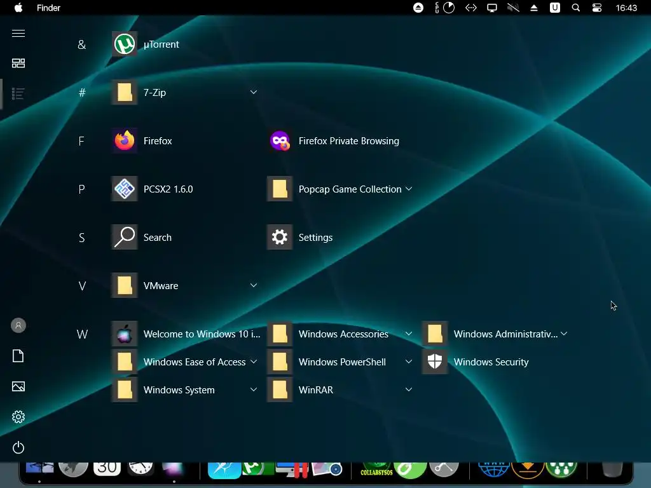Open Settings from the app list

point(300,238)
